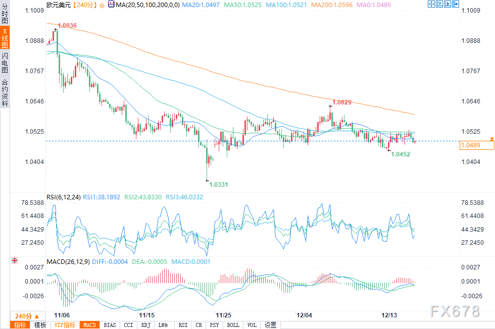The width and height of the screenshot is (495, 329).
Task: Select the KDJ indicator button
Action: pos(146,325)
